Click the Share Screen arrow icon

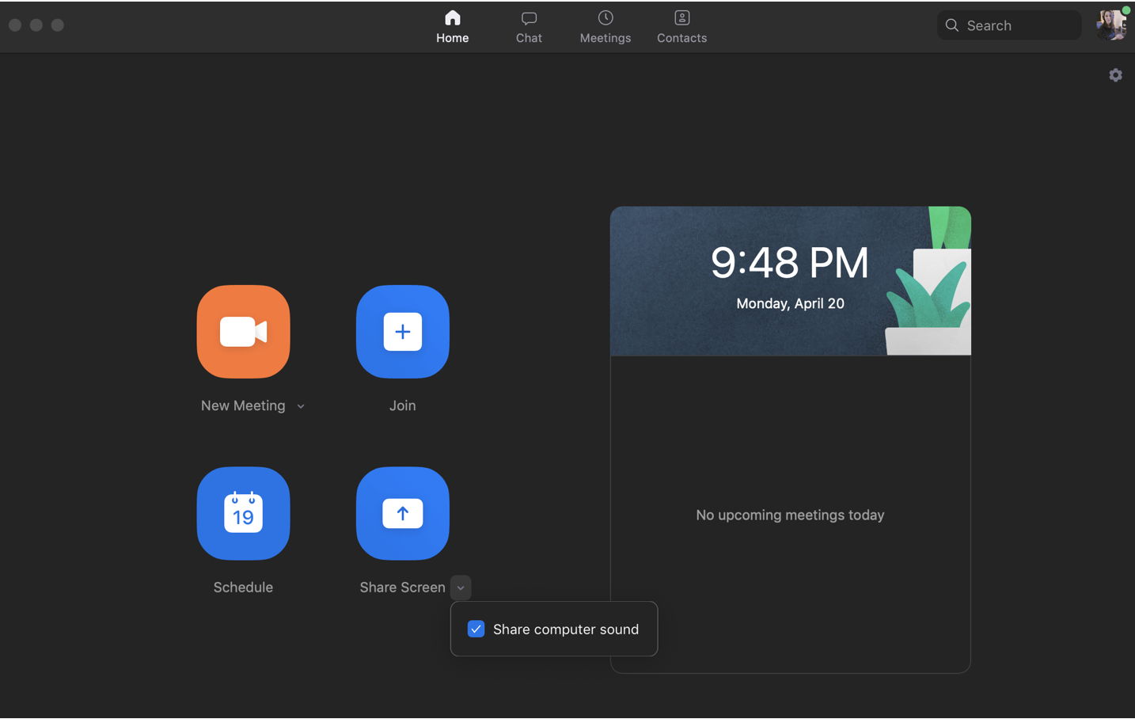pos(402,513)
